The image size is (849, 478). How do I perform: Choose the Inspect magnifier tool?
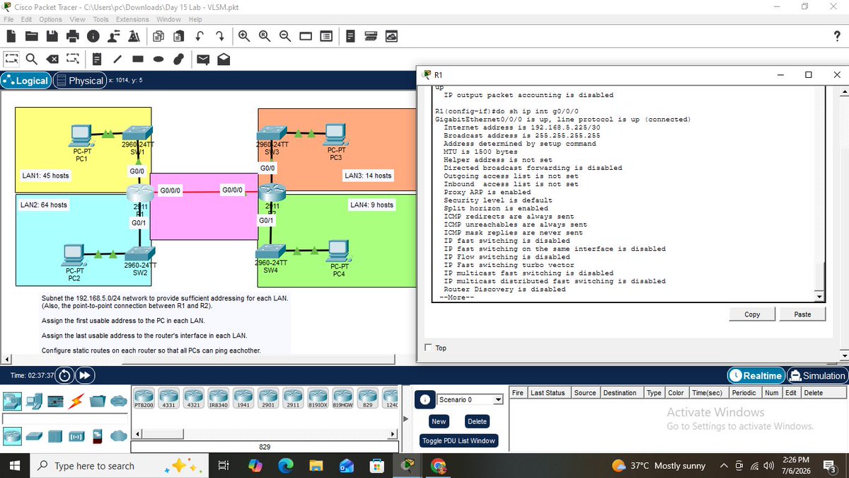(x=33, y=59)
